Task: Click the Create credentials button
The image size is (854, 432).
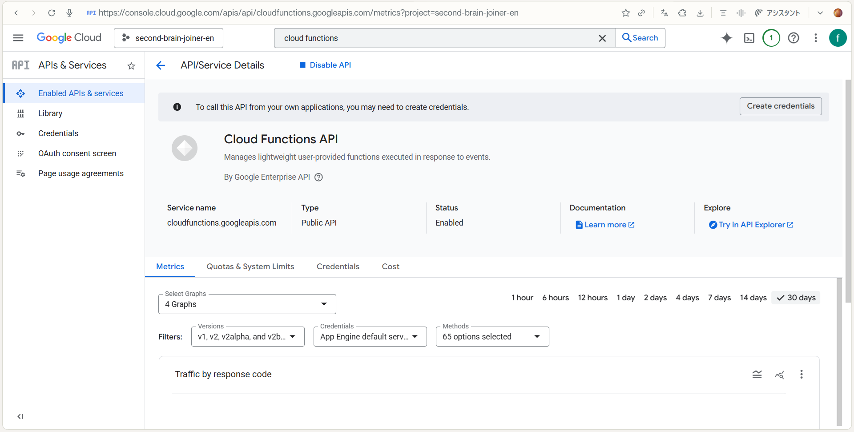Action: point(780,106)
